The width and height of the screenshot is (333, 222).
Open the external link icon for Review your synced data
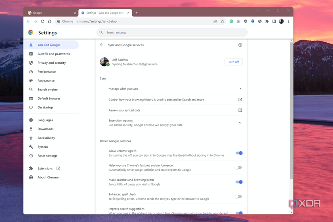[240, 110]
